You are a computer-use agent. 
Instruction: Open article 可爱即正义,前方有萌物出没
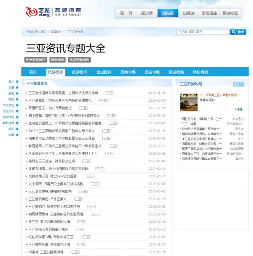(50, 108)
